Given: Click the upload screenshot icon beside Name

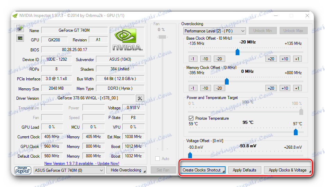Looking at the screenshot, I should coord(20,28).
